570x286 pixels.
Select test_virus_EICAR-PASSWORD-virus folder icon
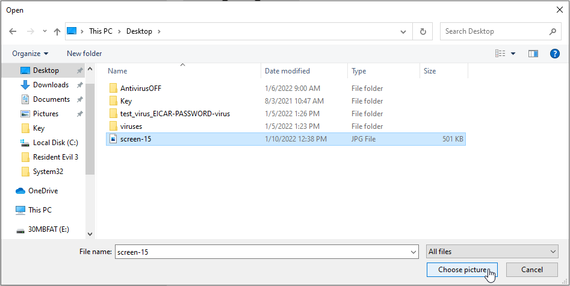(113, 114)
